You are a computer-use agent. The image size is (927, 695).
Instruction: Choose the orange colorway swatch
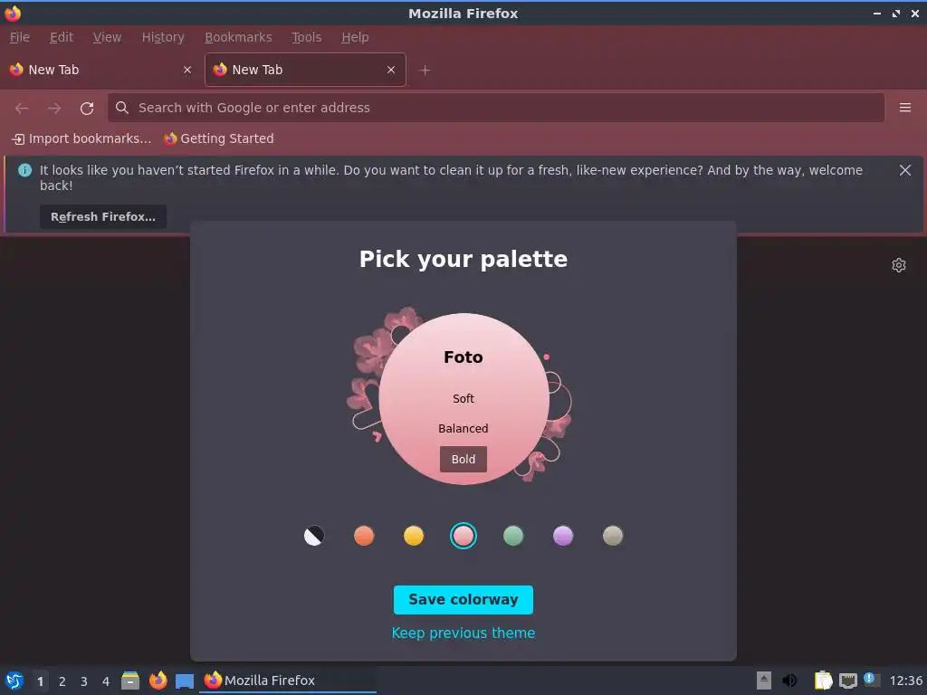364,536
